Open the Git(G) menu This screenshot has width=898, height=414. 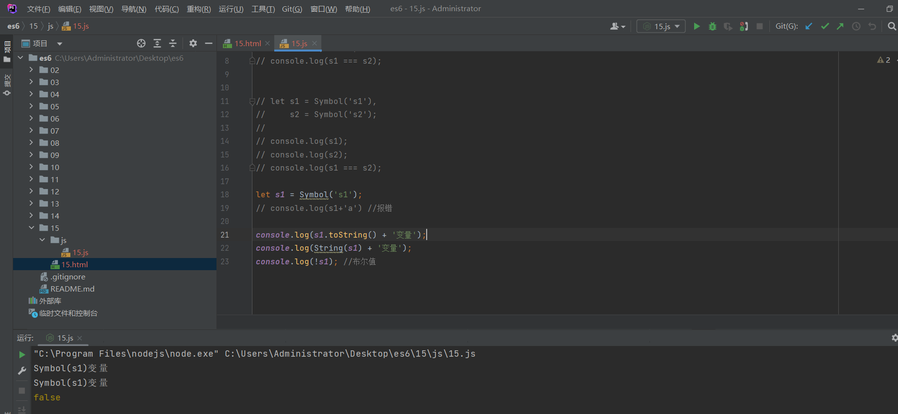[x=292, y=9]
